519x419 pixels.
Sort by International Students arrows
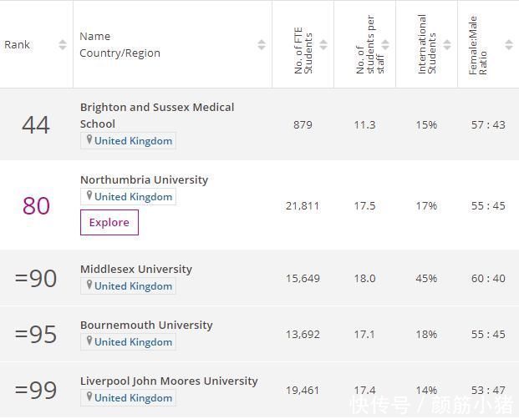coord(447,45)
